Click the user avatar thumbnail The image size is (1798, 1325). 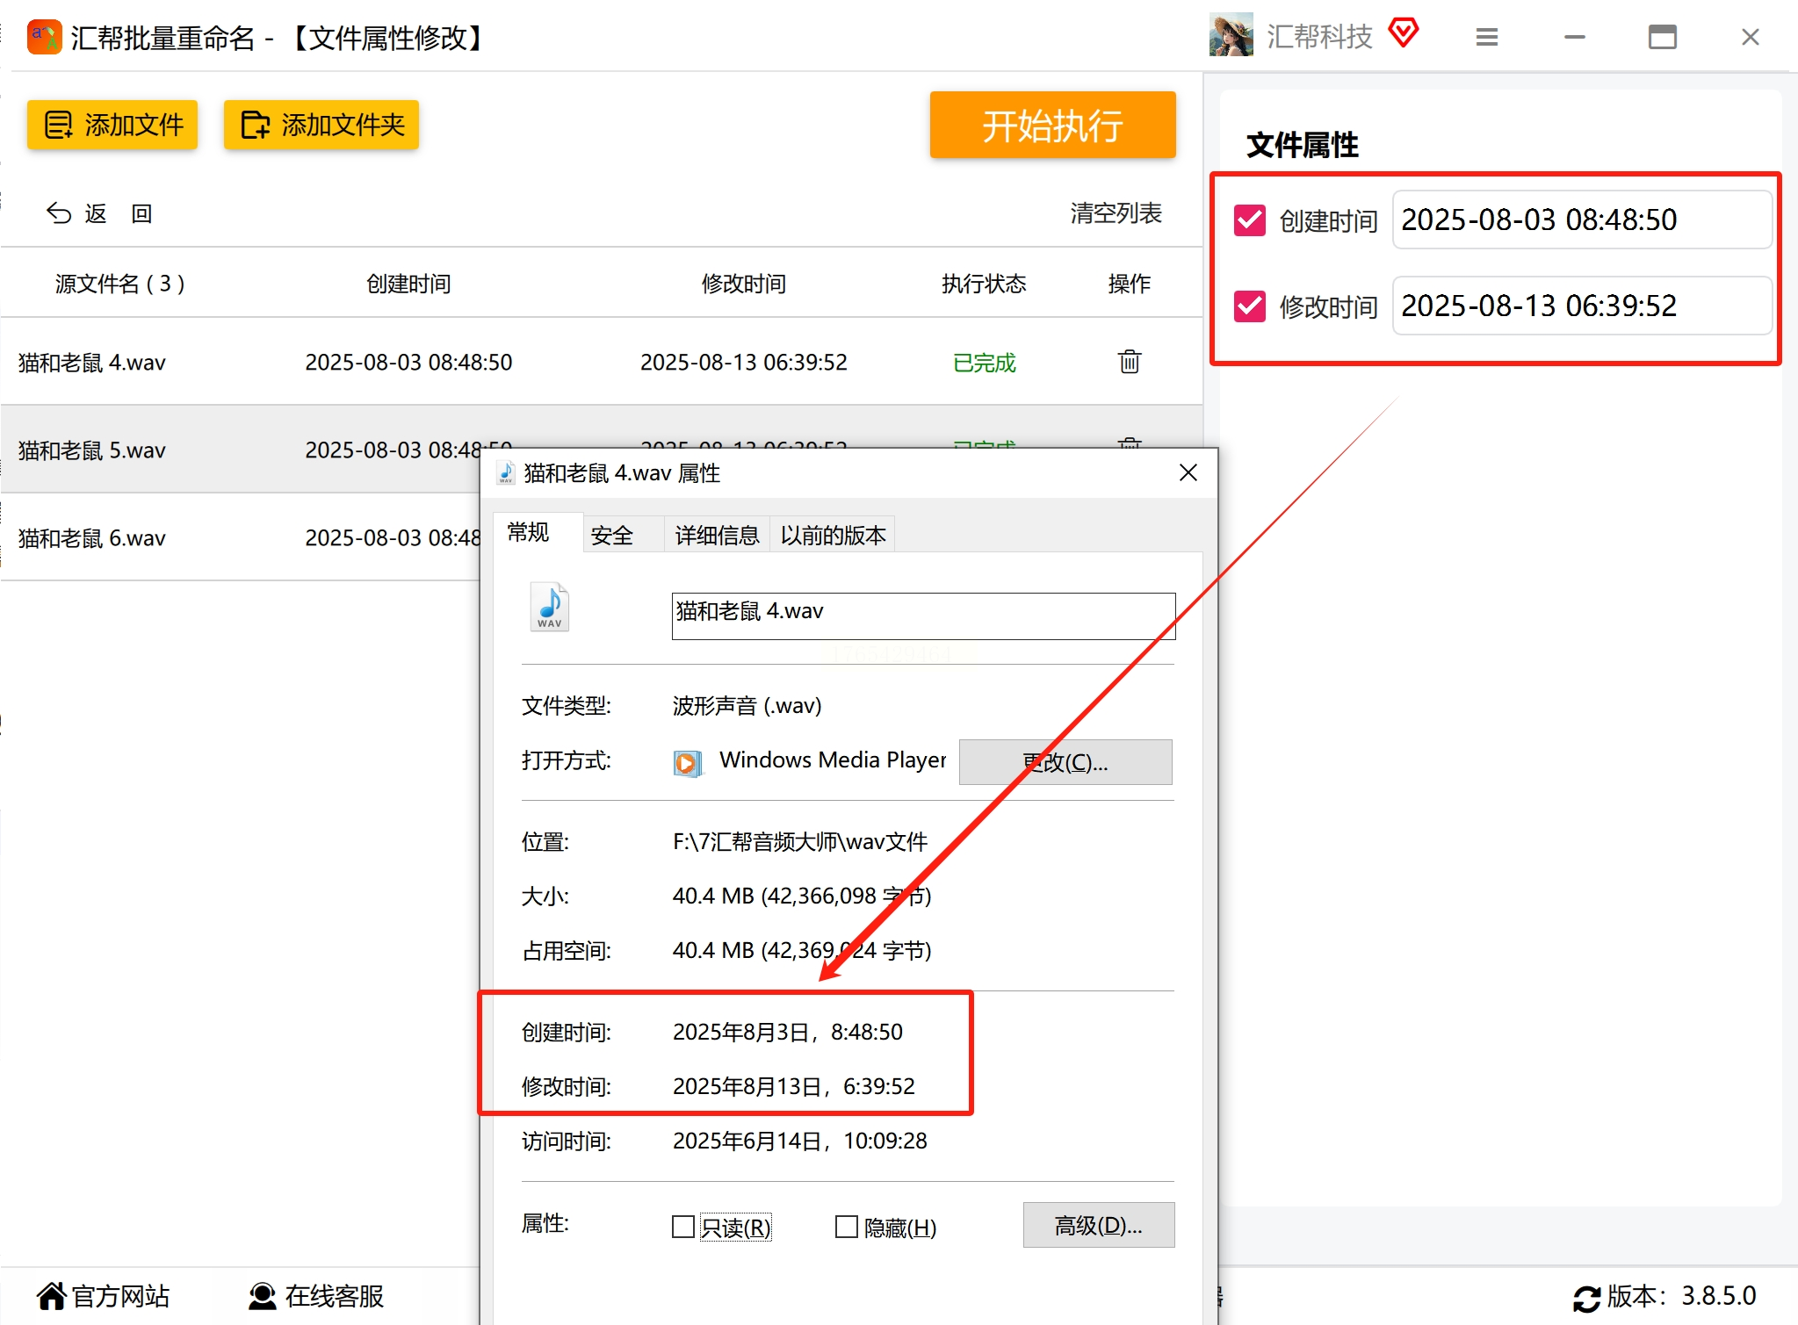point(1231,35)
